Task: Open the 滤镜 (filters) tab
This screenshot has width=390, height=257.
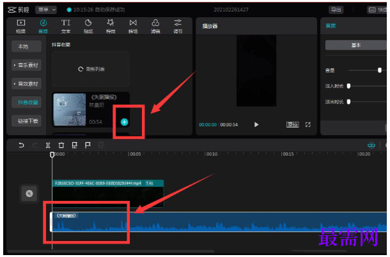Action: (155, 27)
